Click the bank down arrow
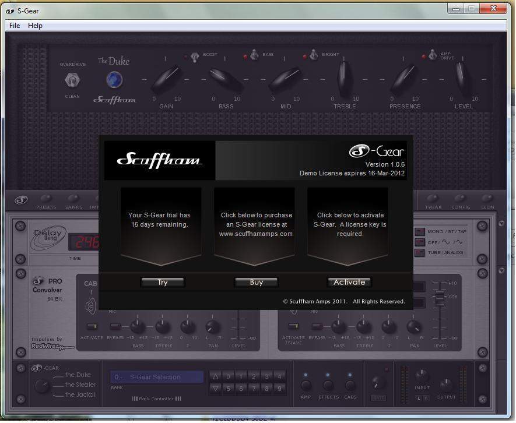This screenshot has width=516, height=423. [215, 388]
